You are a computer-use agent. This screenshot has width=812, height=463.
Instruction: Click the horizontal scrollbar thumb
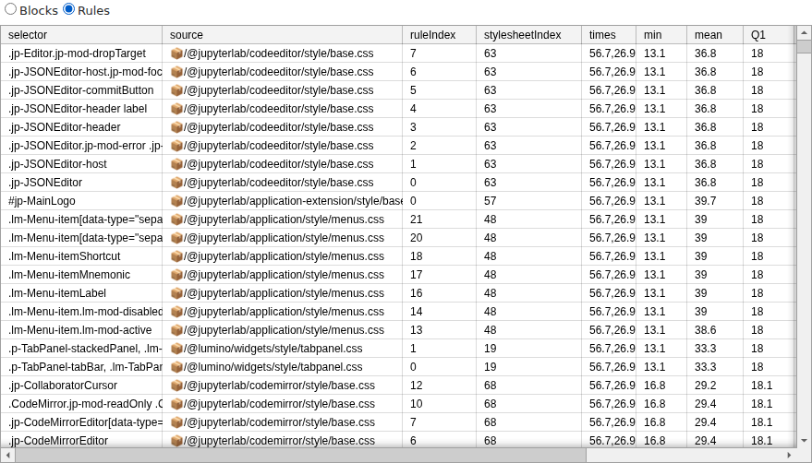pos(301,456)
